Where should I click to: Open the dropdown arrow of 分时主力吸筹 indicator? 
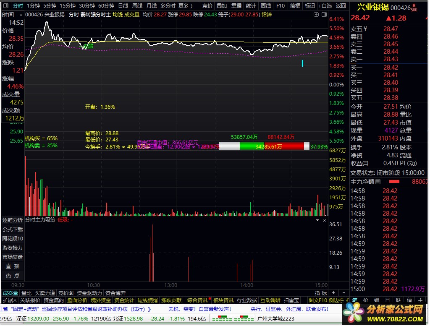(317, 220)
